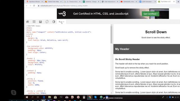Open Calculator from the taskbar
Image resolution: width=180 pixels, height=101 pixels.
(84, 97)
